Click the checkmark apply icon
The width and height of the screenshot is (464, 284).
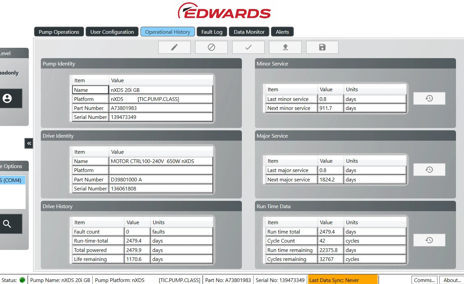coord(248,47)
